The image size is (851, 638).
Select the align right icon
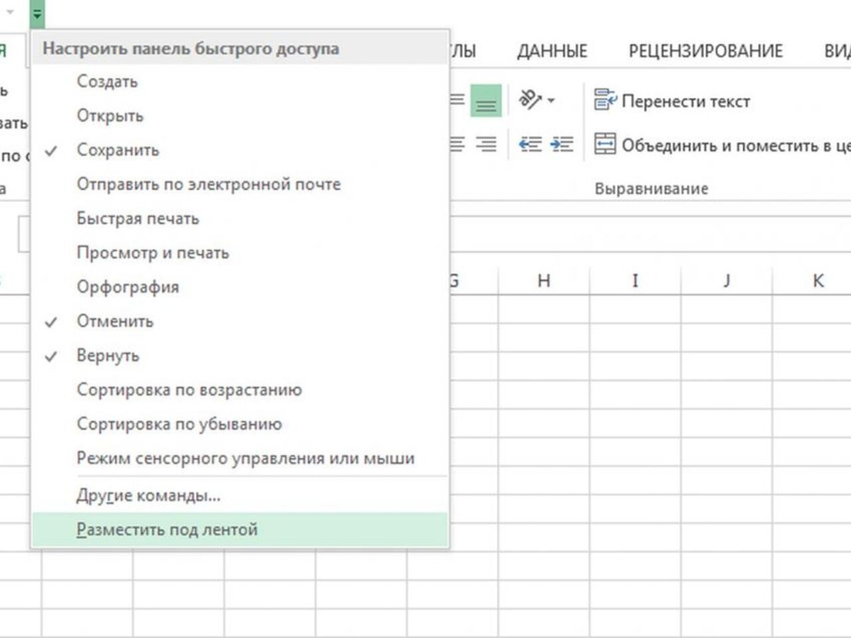[487, 144]
